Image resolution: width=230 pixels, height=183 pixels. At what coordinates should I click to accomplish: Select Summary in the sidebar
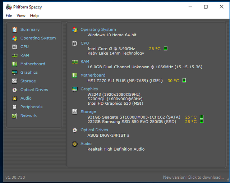(x=30, y=29)
